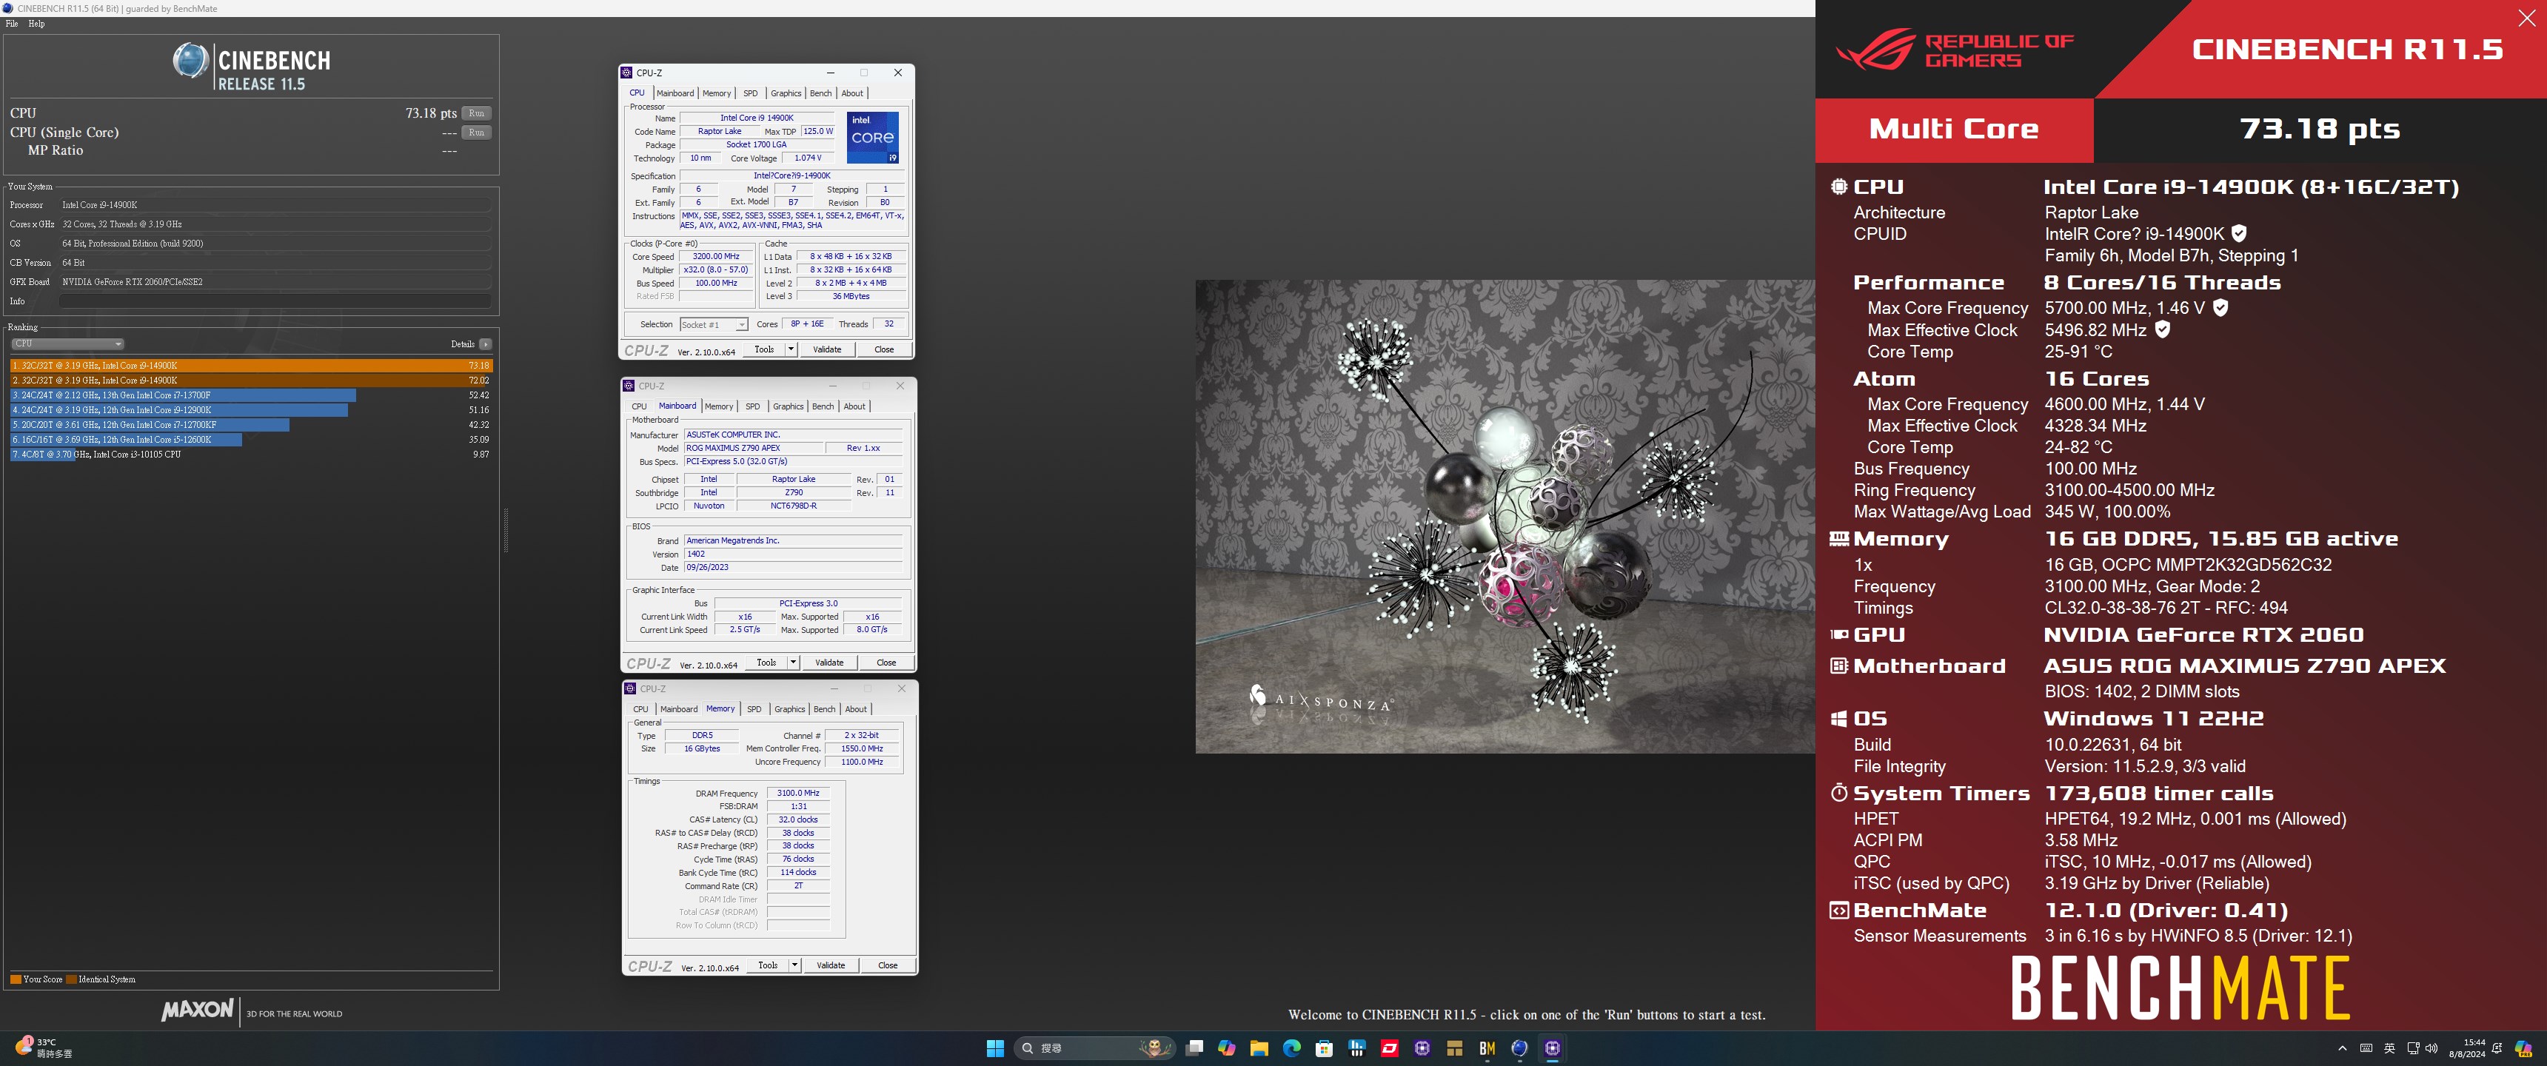Open the clock showing 15:44 8/8/2024
The image size is (2547, 1066).
[x=2467, y=1048]
